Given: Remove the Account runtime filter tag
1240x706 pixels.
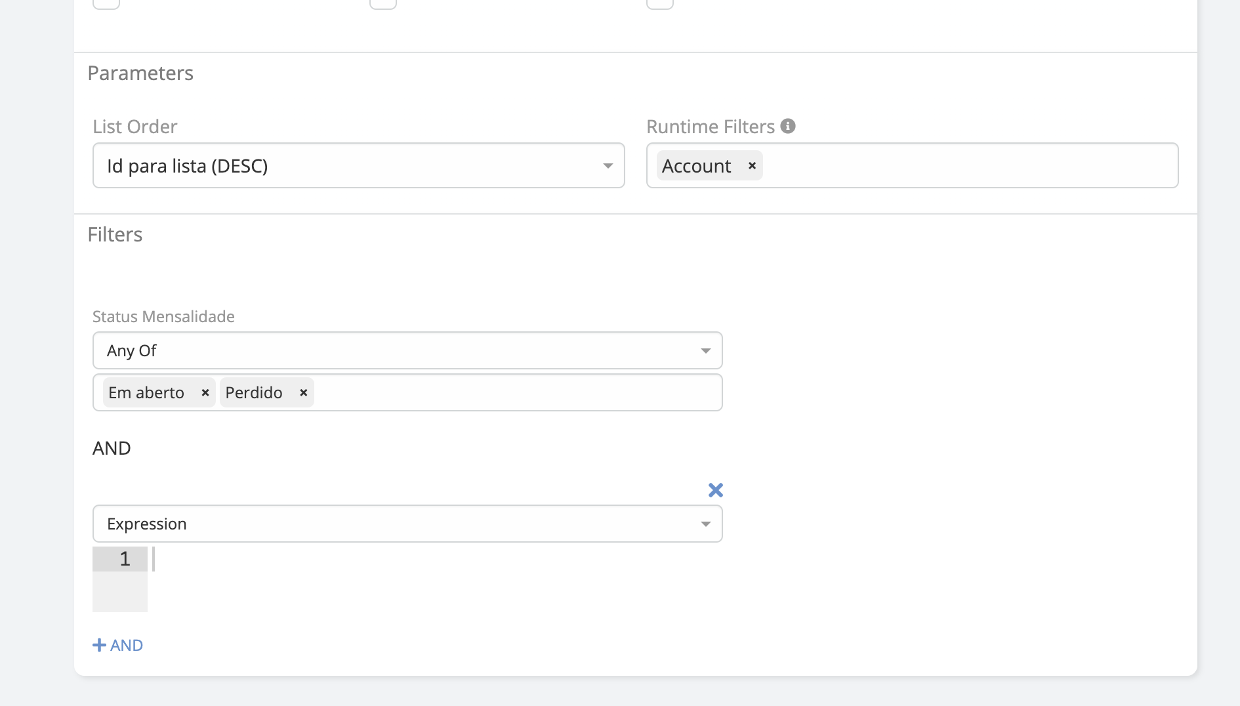Looking at the screenshot, I should [752, 166].
